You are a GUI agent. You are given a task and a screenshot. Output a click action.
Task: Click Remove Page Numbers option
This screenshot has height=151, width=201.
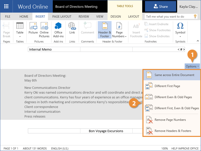pos(170,120)
